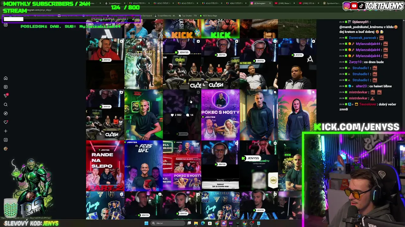
Task: Open Instagram Dashboard chart icon
Action: [6, 140]
